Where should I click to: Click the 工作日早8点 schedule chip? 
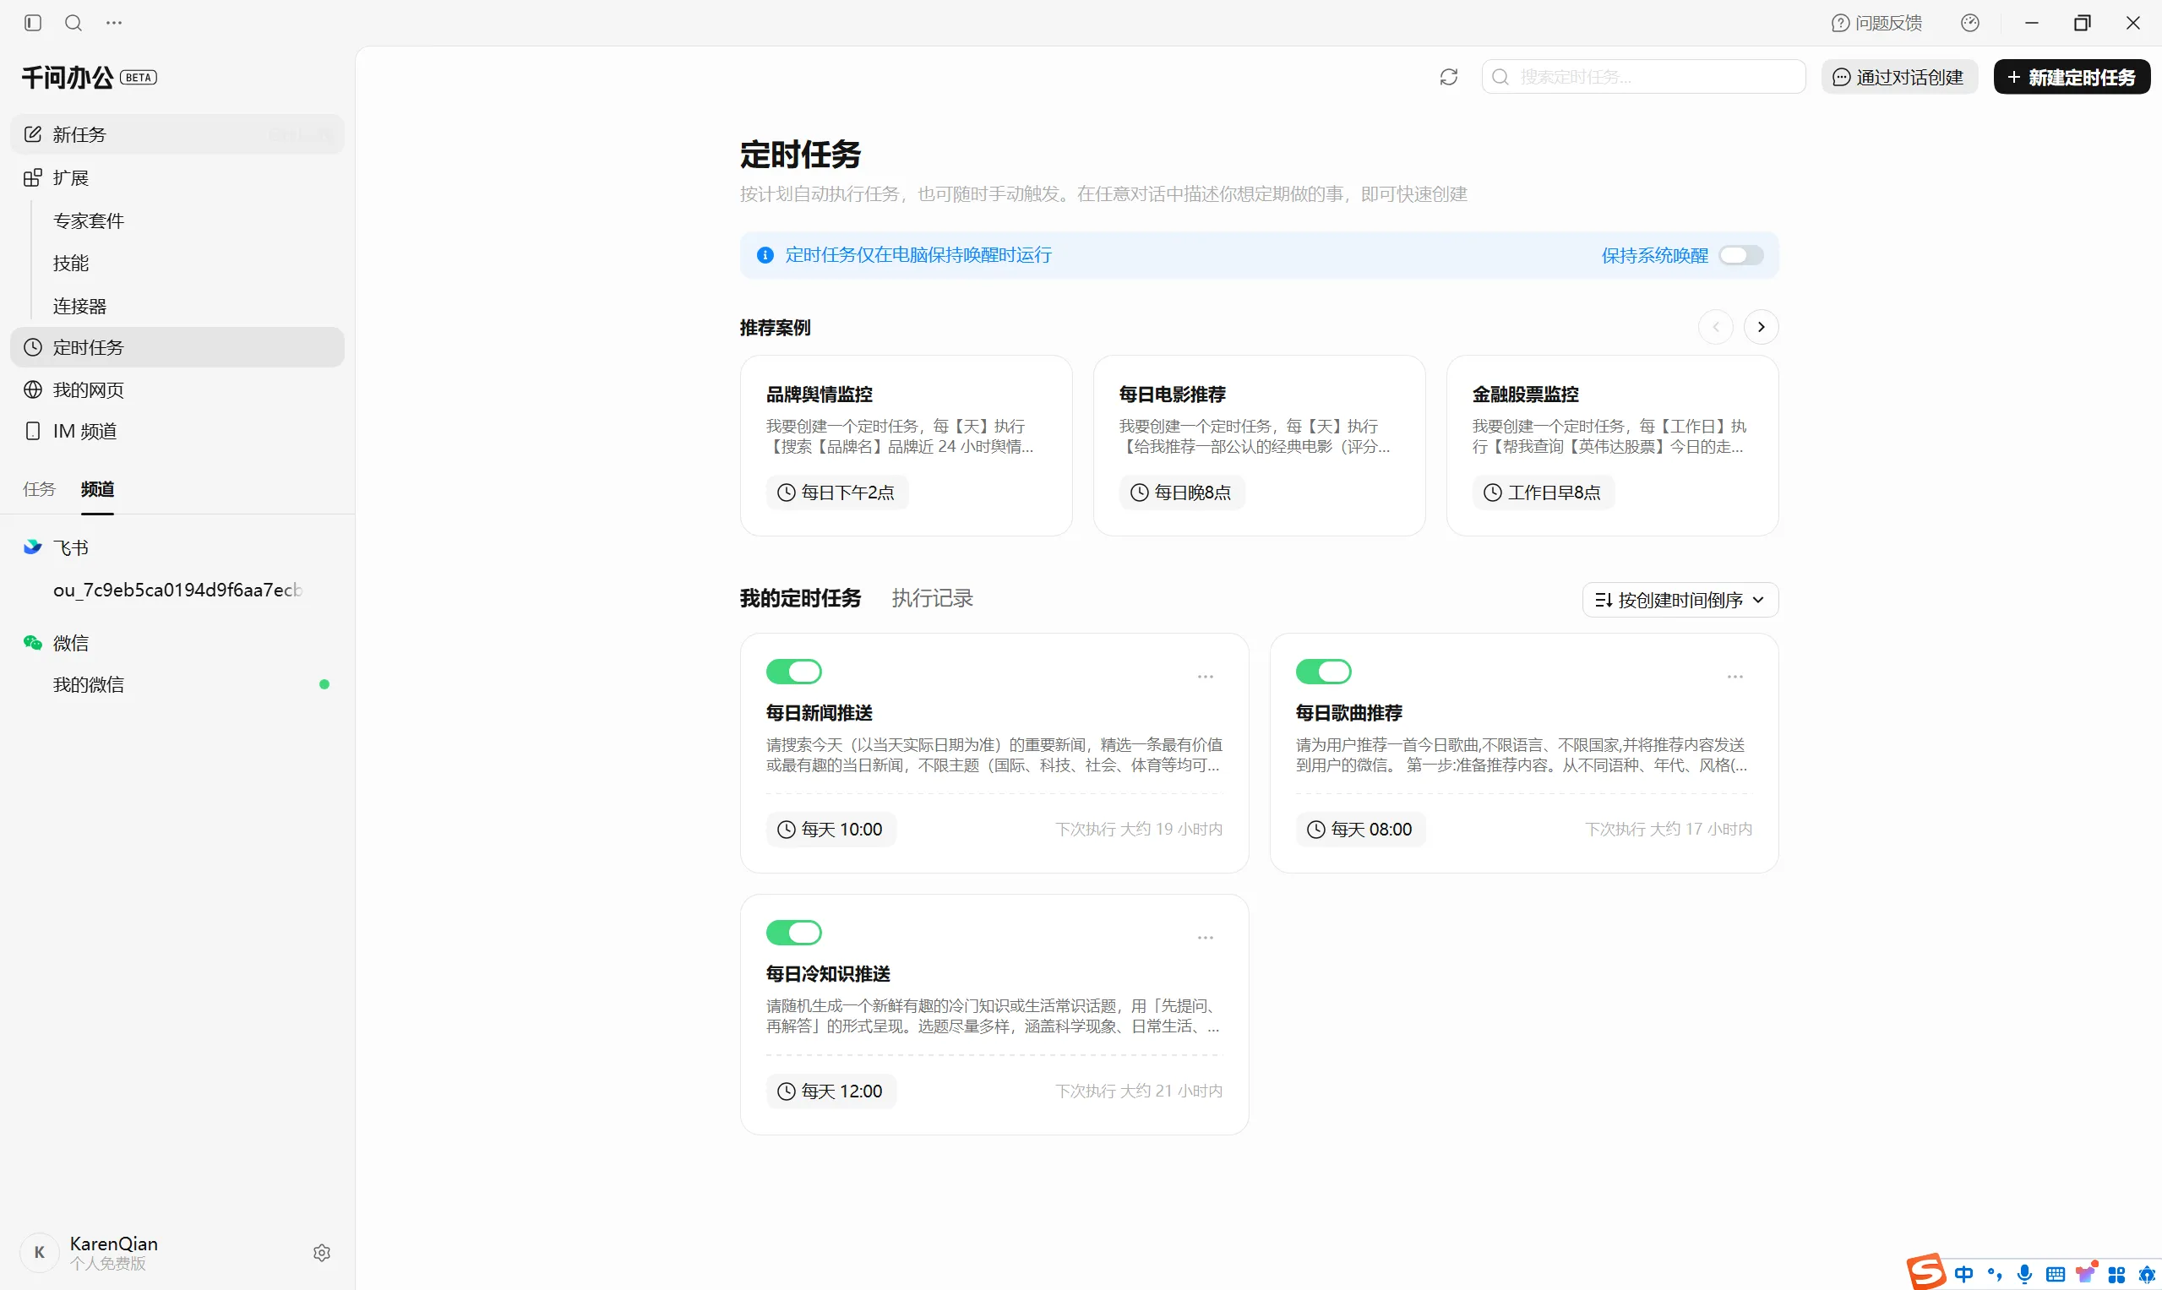[1542, 492]
